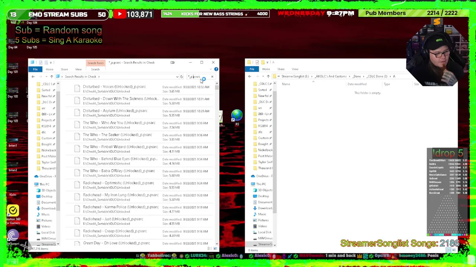
Task: Clear the *_p.psarc search box
Action: pos(212,77)
